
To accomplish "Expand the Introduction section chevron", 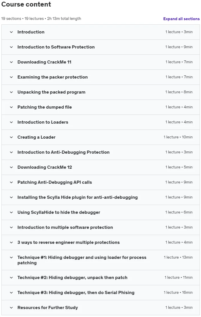I will tap(11, 32).
